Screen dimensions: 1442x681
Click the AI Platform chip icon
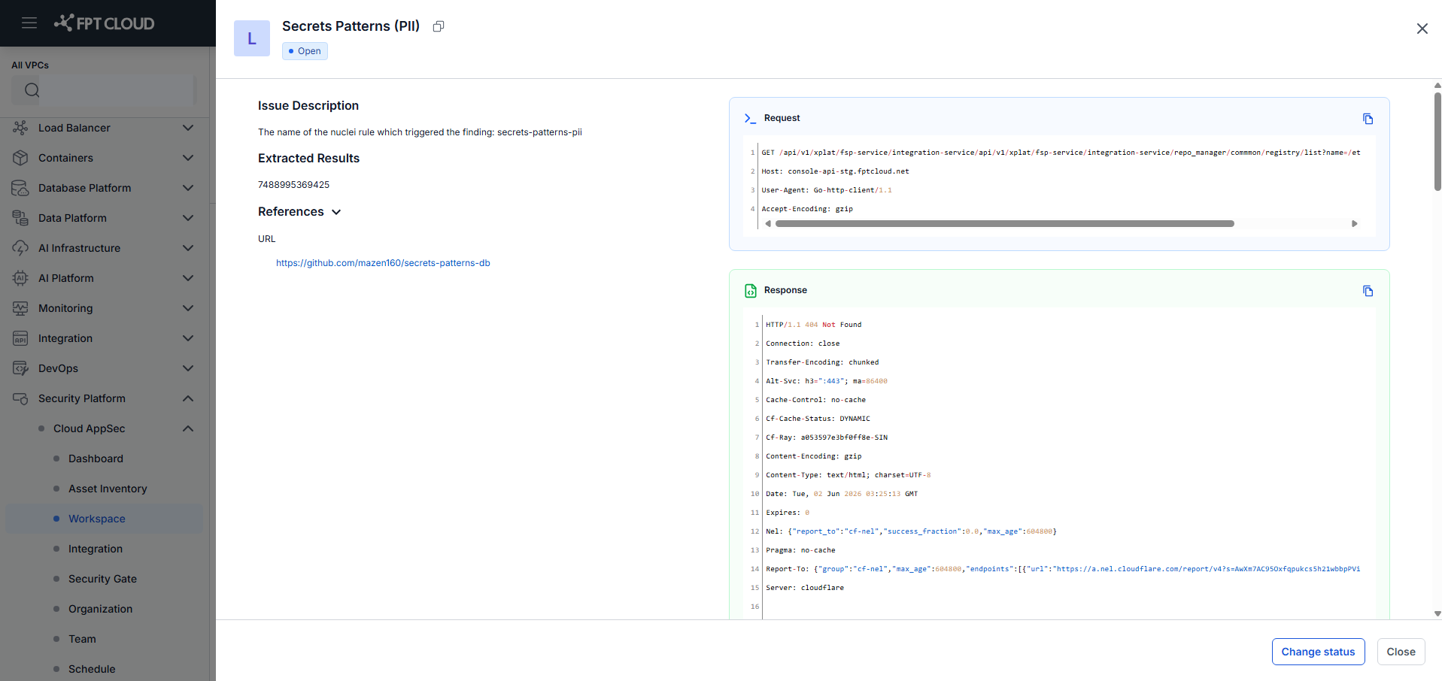pos(20,278)
